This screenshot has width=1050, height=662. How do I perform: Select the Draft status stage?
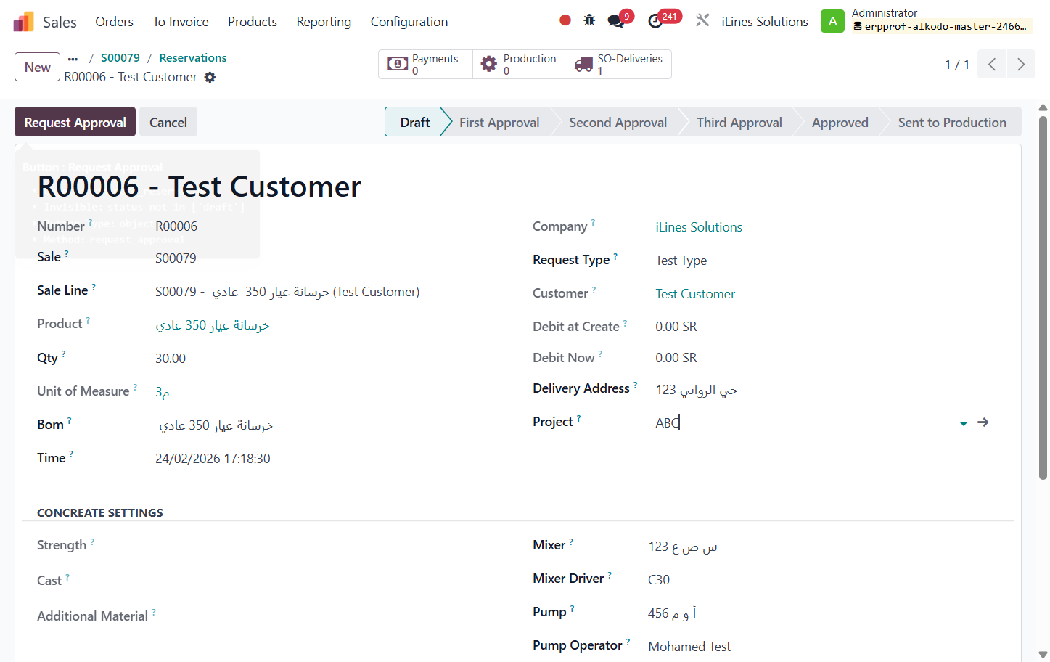(x=414, y=122)
